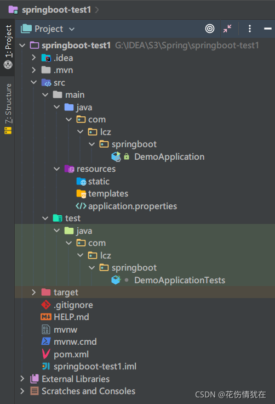Click the HELP.md markdown icon

46,317
